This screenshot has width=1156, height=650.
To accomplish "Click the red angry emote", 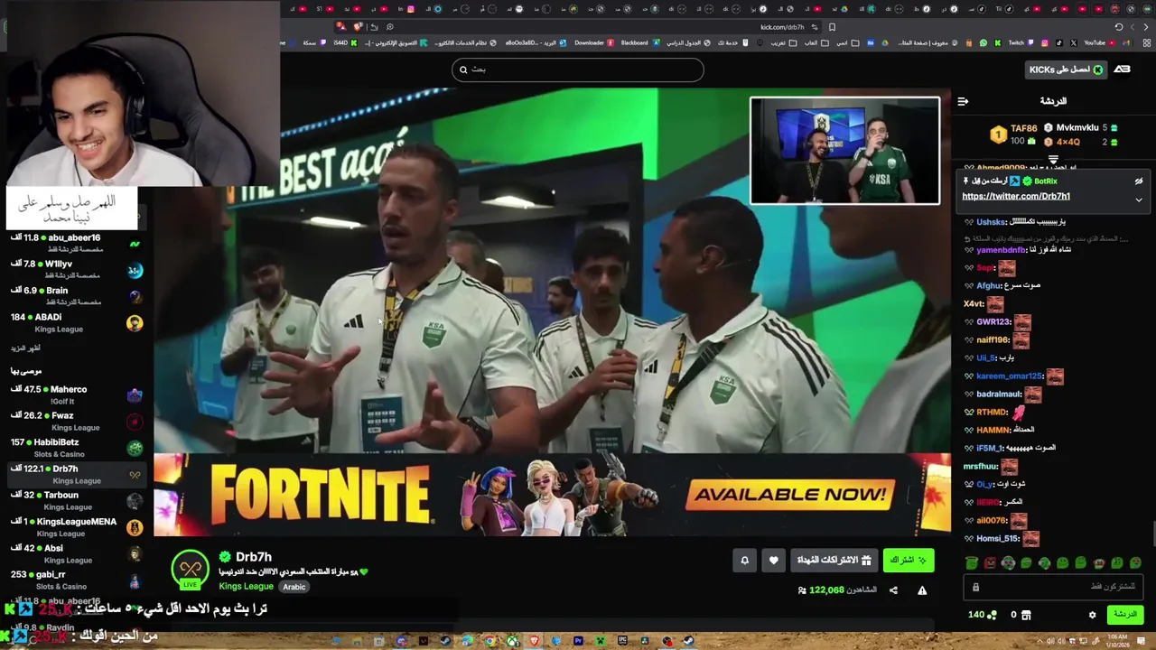I will coord(990,563).
